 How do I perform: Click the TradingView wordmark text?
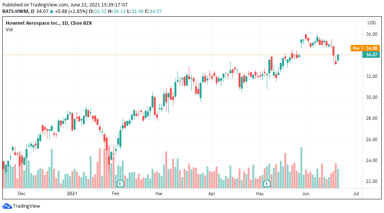tap(26, 206)
